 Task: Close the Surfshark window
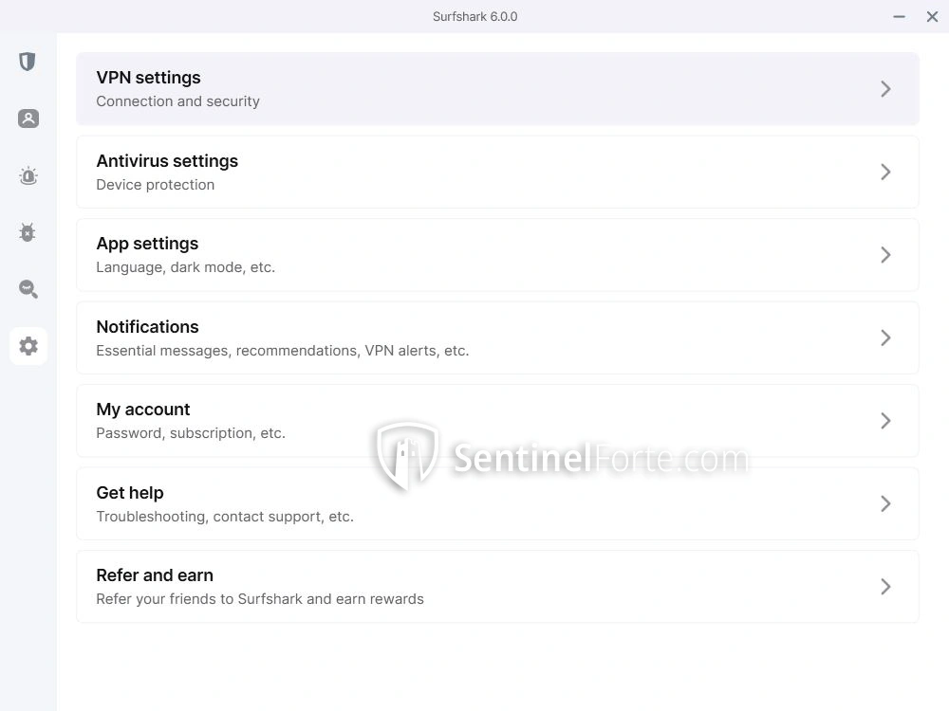coord(932,16)
